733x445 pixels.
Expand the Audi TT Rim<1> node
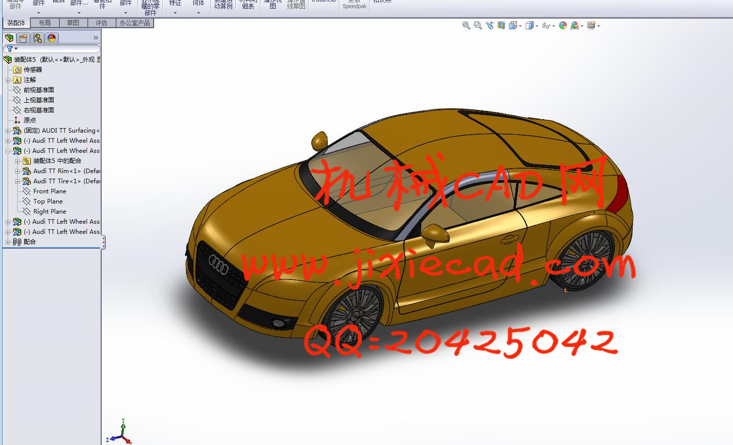[x=17, y=171]
